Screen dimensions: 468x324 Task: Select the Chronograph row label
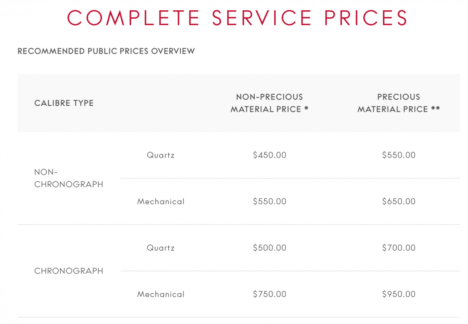pyautogui.click(x=68, y=271)
